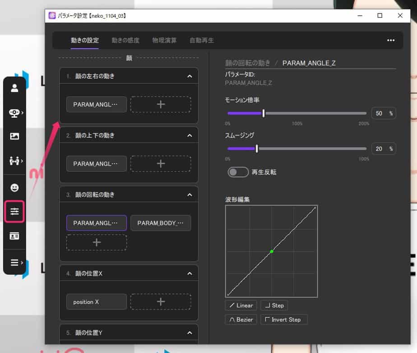This screenshot has width=417, height=353.
Task: Click the green point on waveform graph
Action: 272,251
